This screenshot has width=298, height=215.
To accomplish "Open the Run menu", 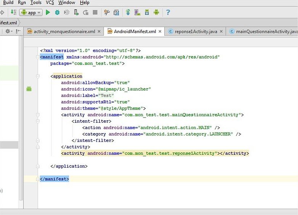I will 22,3.
